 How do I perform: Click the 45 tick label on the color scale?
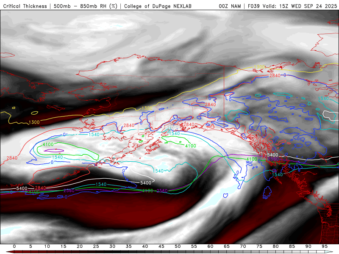tap(161, 246)
